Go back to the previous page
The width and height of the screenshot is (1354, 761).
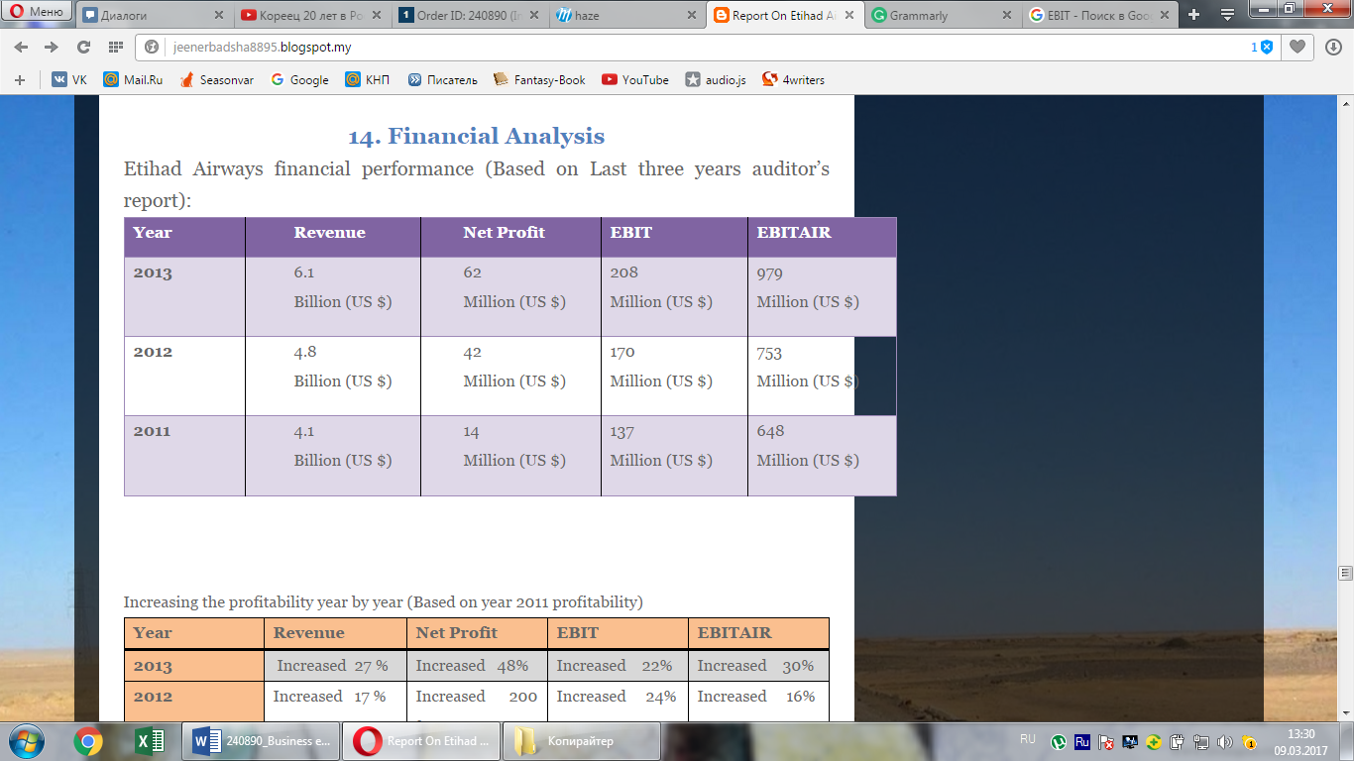(x=22, y=48)
